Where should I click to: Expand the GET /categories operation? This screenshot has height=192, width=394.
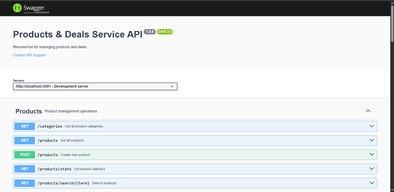click(x=371, y=126)
